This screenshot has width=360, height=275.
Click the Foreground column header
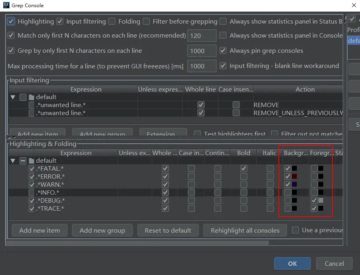click(322, 153)
